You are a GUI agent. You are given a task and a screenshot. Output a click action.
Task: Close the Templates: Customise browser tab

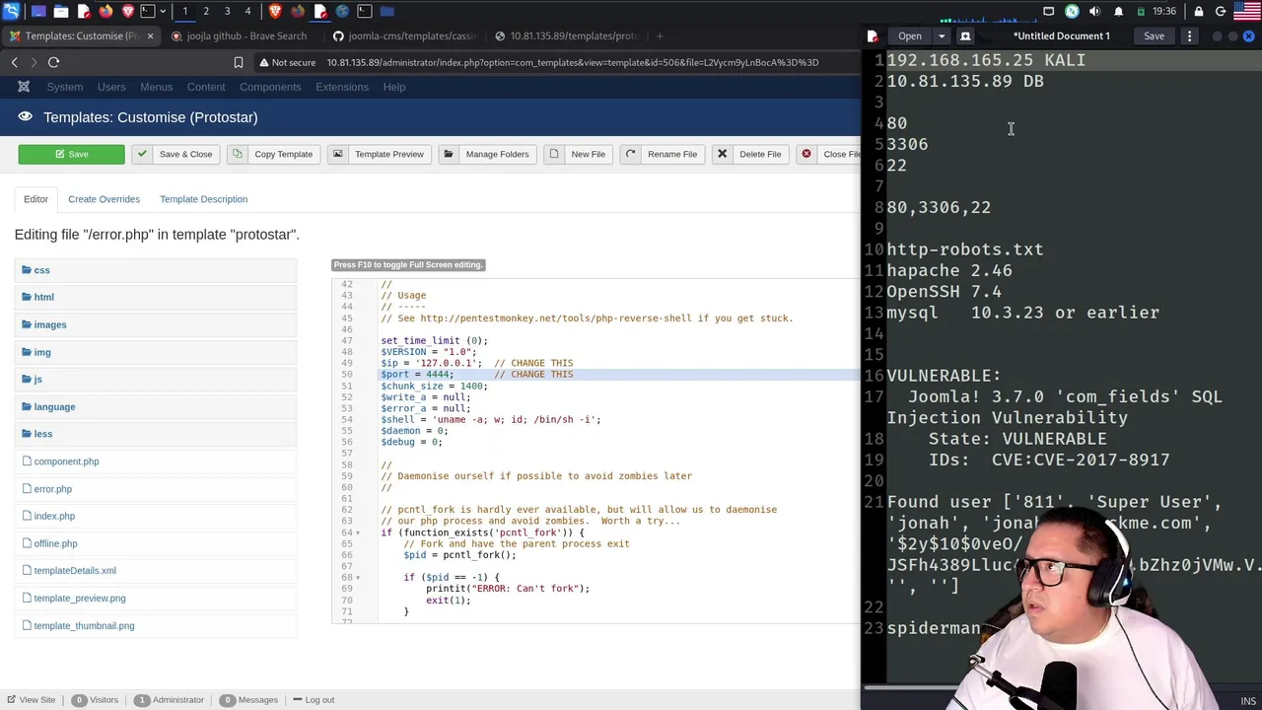(x=150, y=35)
